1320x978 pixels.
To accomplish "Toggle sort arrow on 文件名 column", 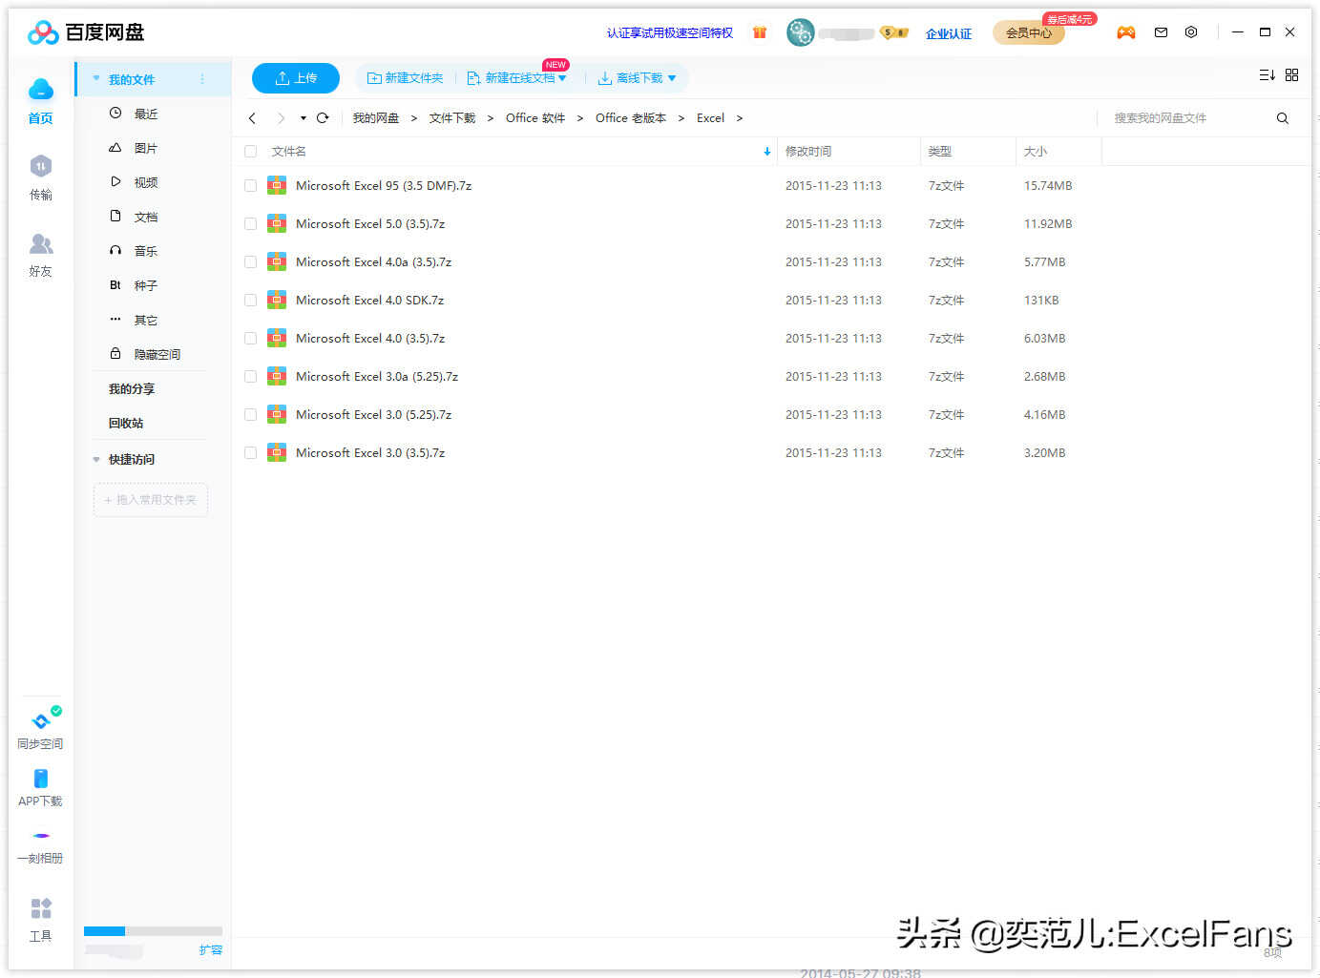I will point(767,152).
